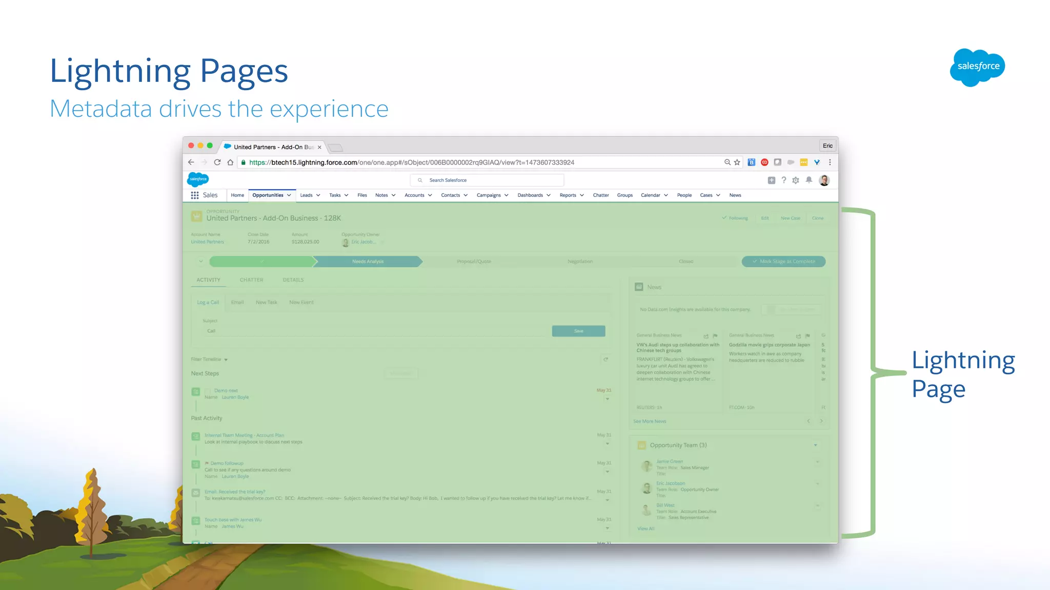Click the yellow browser extension icon
Screen dimensions: 1050x590
pos(804,162)
